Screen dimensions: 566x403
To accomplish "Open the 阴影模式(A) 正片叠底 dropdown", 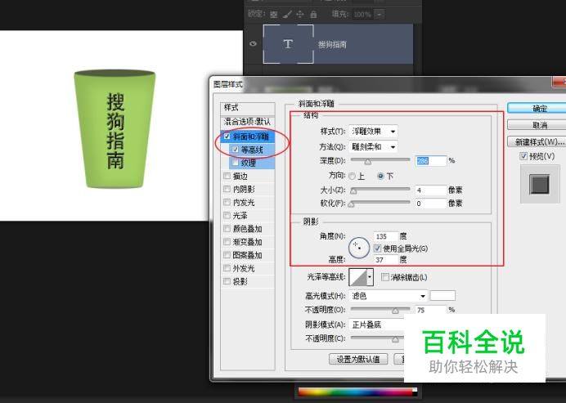I will 376,325.
